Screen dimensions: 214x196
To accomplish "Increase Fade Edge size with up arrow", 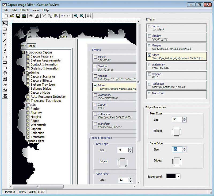I will 185,148.
